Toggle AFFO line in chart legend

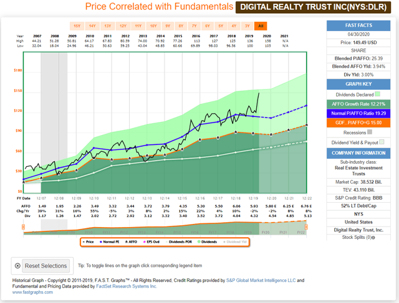tap(131, 242)
